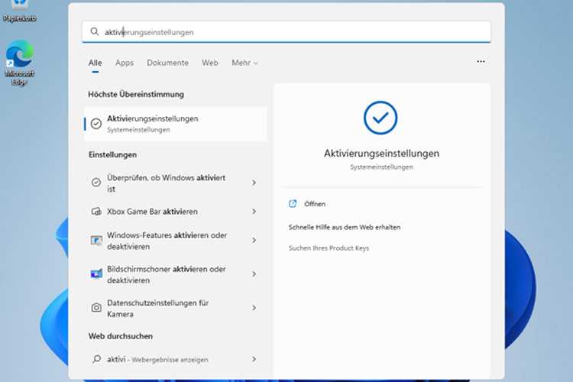The height and width of the screenshot is (382, 573).
Task: Open the Papierkorb desktop icon
Action: pyautogui.click(x=20, y=11)
